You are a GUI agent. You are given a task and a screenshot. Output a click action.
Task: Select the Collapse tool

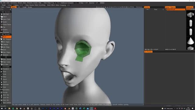(6, 45)
